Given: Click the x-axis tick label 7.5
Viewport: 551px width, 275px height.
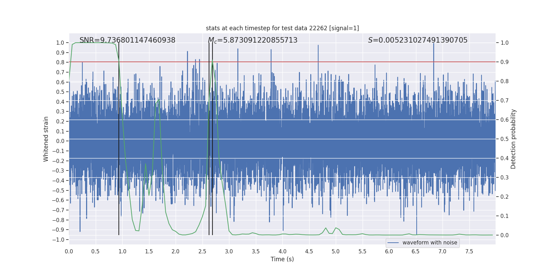Looking at the screenshot, I should tap(469, 252).
